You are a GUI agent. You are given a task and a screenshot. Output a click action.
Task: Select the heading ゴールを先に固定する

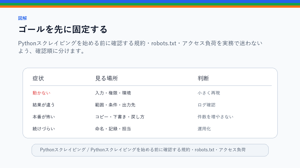pyautogui.click(x=63, y=29)
